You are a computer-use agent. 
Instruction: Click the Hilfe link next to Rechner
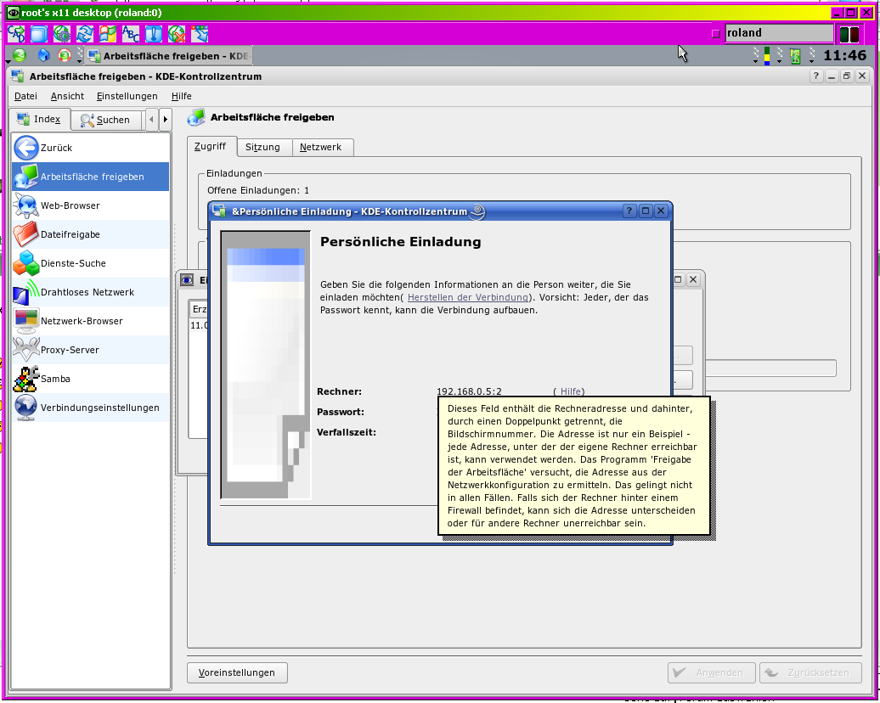(569, 391)
